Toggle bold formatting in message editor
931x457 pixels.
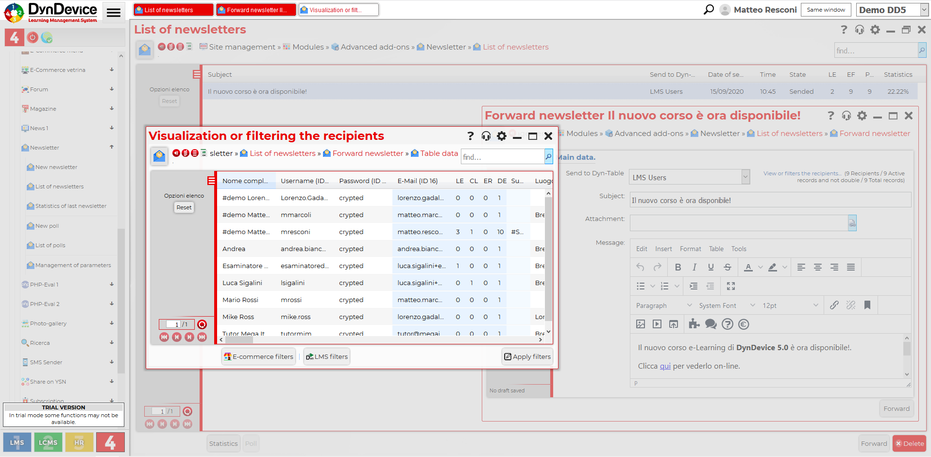tap(678, 267)
